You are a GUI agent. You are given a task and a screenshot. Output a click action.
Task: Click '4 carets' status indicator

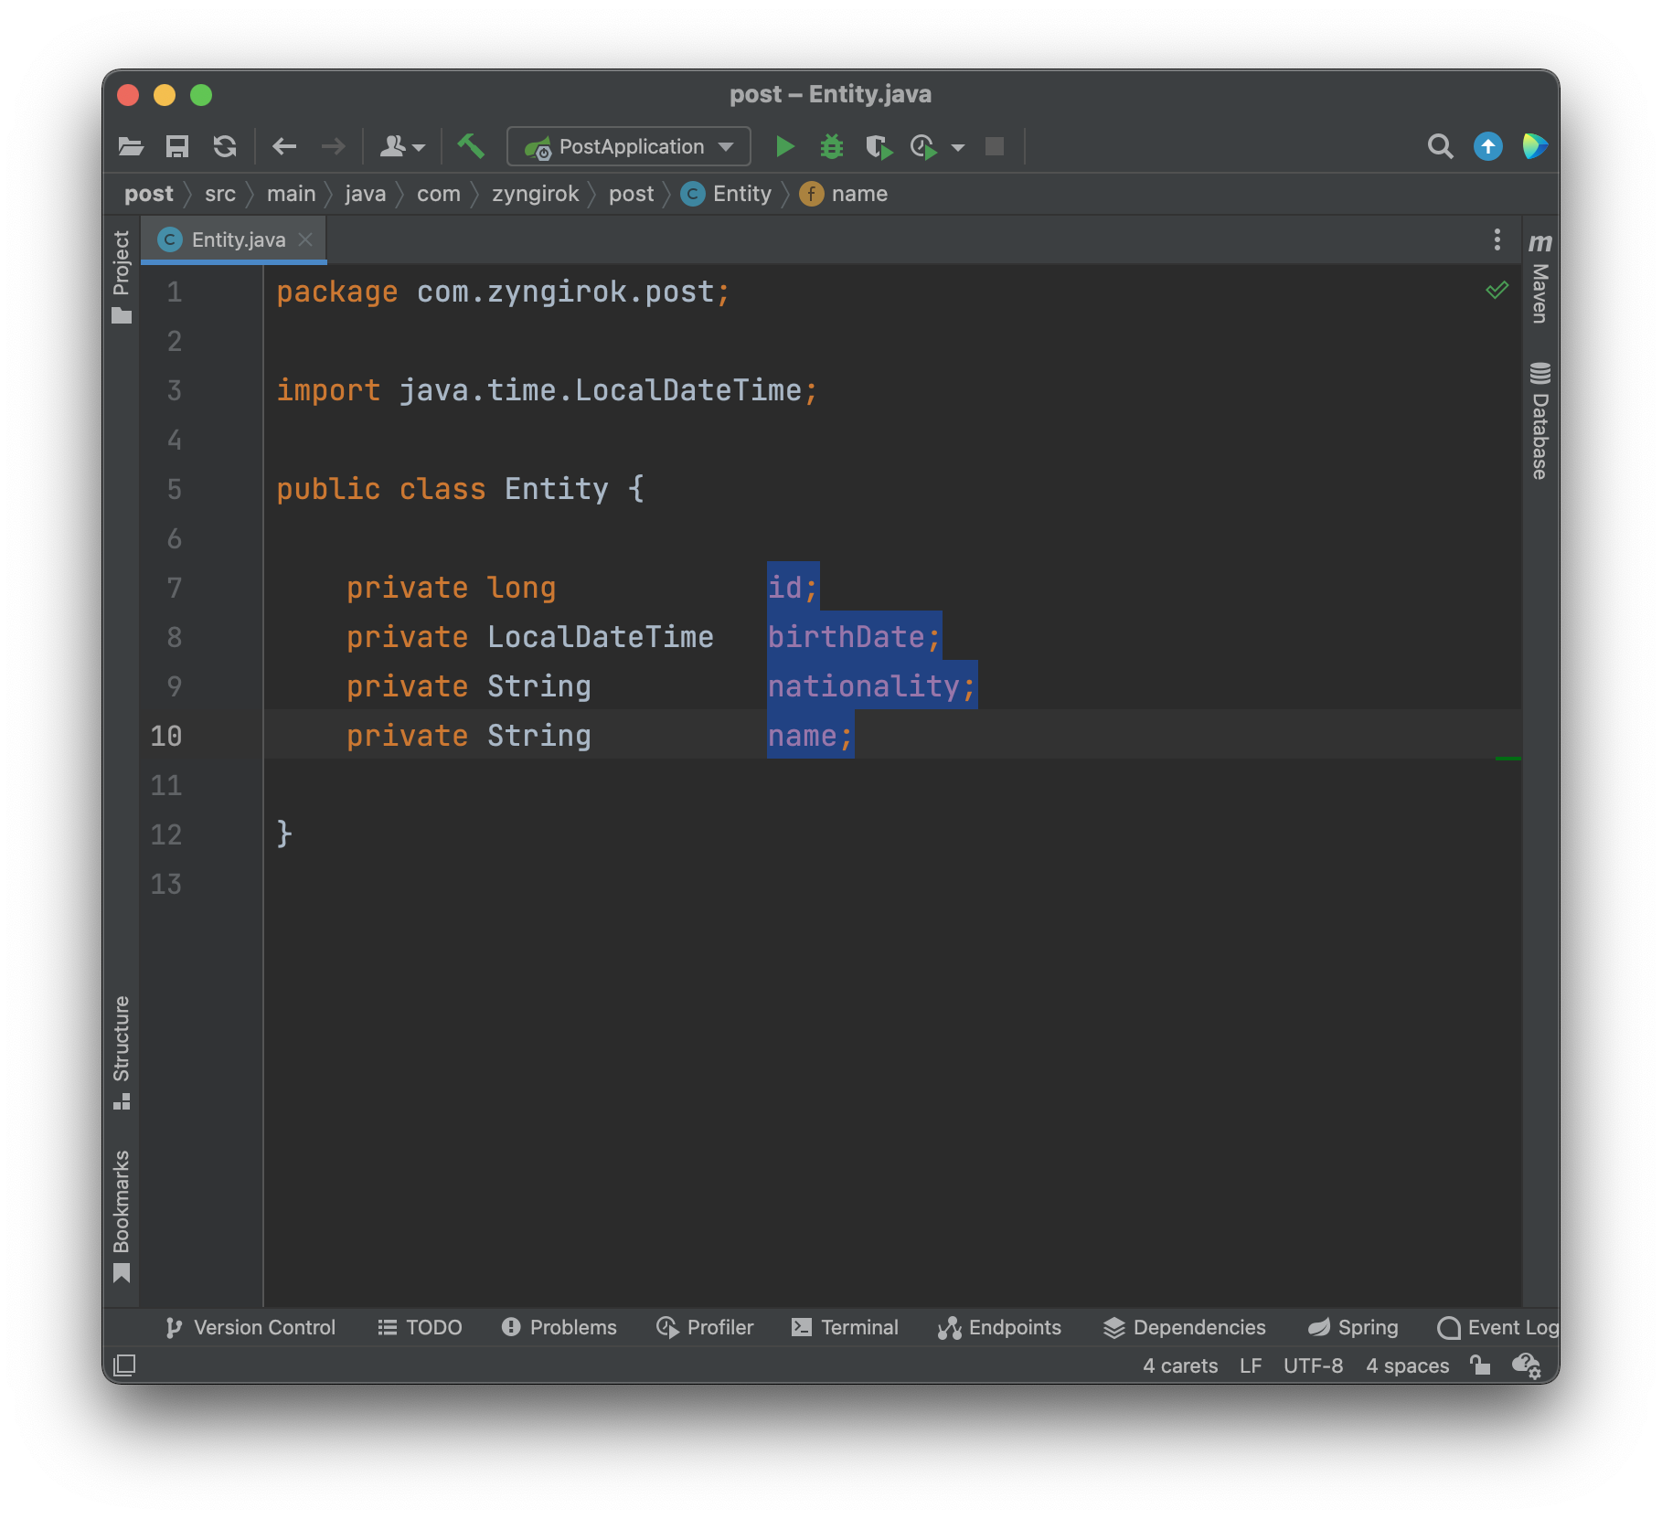point(1180,1365)
